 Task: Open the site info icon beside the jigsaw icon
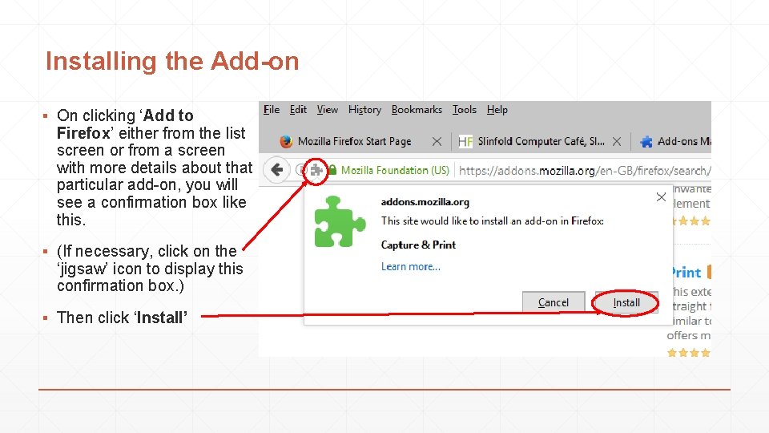300,170
